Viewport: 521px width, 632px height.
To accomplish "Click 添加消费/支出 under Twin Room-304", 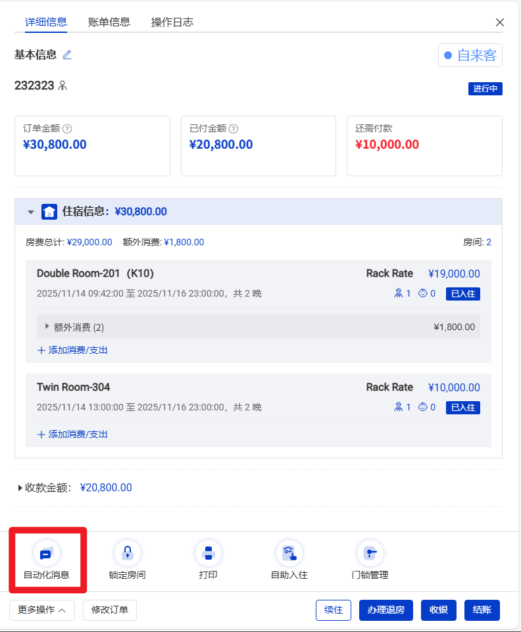I will (73, 434).
